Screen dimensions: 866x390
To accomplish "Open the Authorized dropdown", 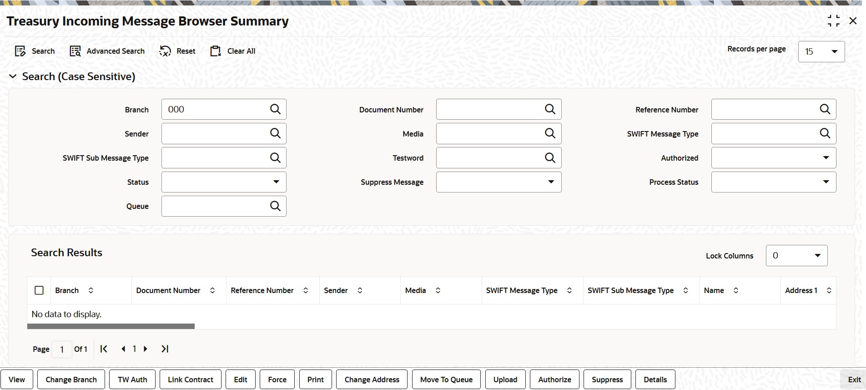I will [774, 158].
